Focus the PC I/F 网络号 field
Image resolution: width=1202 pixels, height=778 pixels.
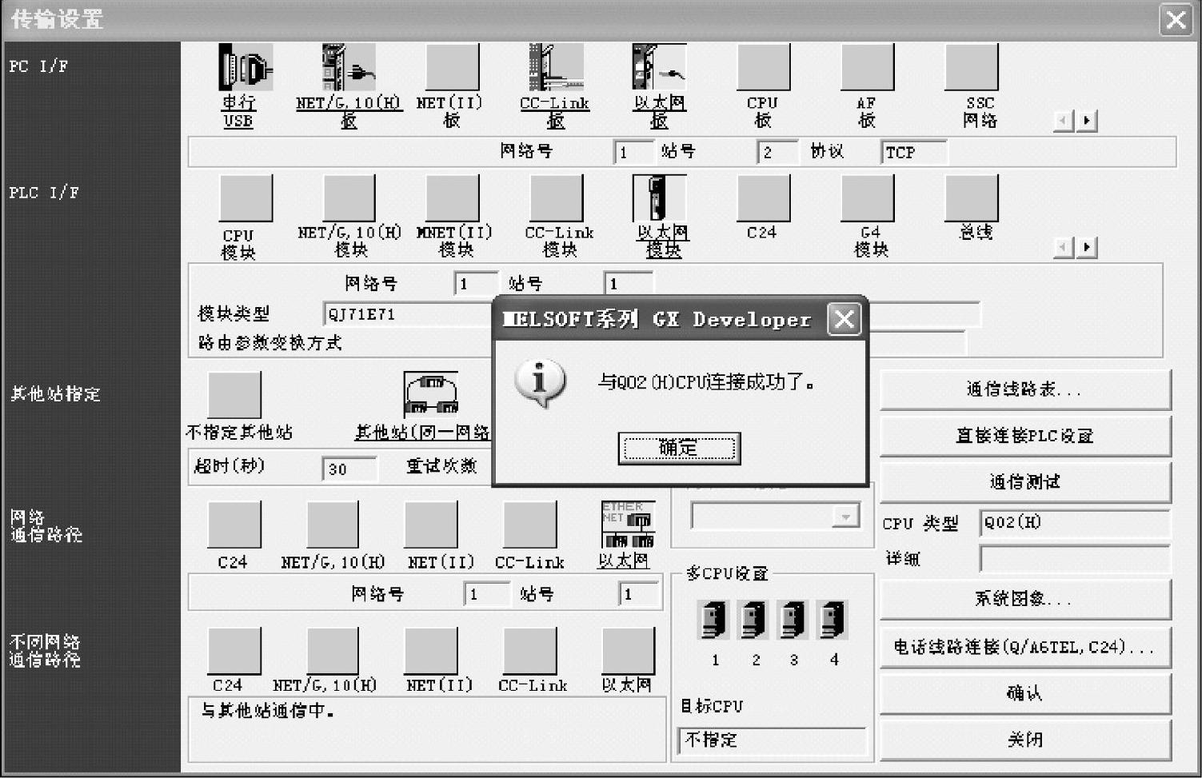634,152
